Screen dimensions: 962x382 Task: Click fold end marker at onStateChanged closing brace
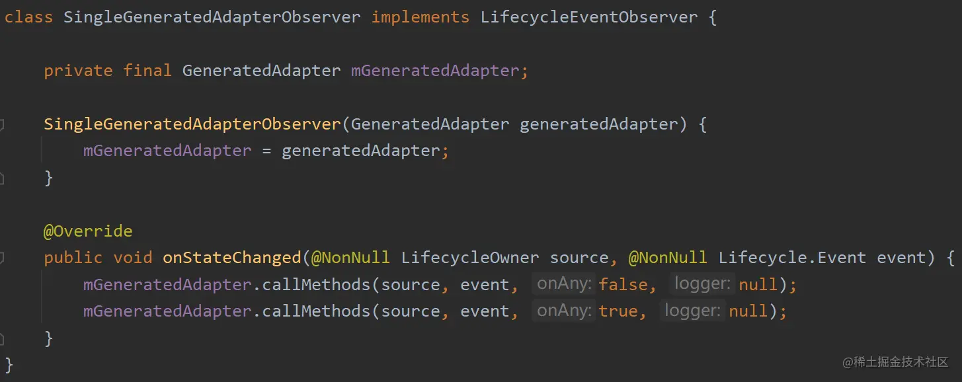[2, 338]
